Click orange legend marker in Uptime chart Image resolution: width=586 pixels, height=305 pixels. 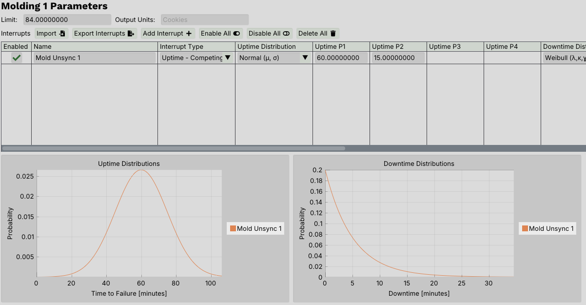pyautogui.click(x=233, y=228)
